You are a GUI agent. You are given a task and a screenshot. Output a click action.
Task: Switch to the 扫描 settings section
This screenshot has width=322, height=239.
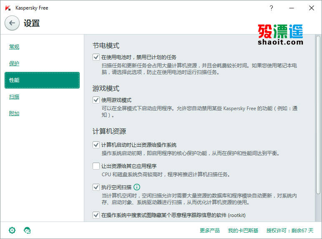(x=14, y=97)
